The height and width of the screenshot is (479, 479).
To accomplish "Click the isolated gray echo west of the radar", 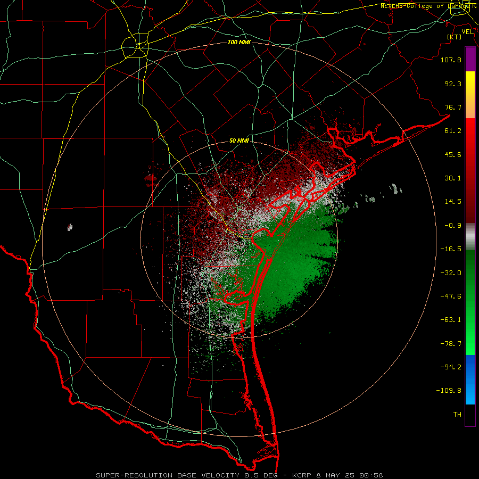I will (70, 227).
